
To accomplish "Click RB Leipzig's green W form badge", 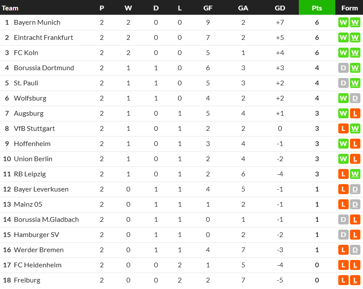I will click(355, 174).
